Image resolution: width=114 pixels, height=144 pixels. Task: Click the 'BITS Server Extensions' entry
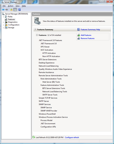[x=48, y=60]
